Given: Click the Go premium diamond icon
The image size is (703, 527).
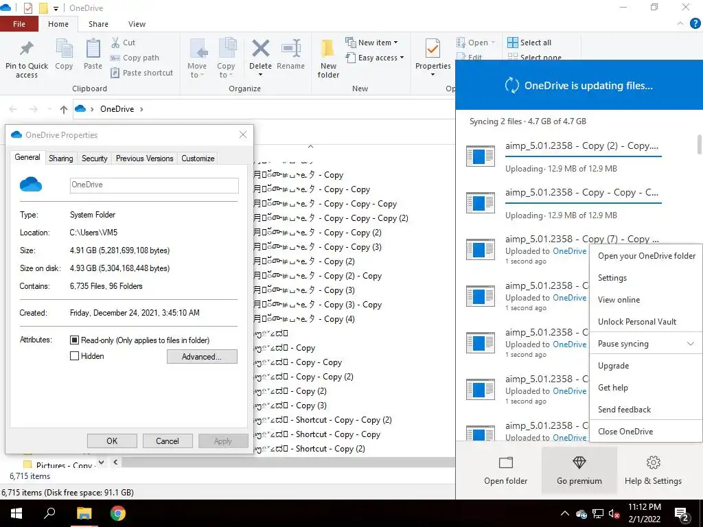Looking at the screenshot, I should point(579,463).
